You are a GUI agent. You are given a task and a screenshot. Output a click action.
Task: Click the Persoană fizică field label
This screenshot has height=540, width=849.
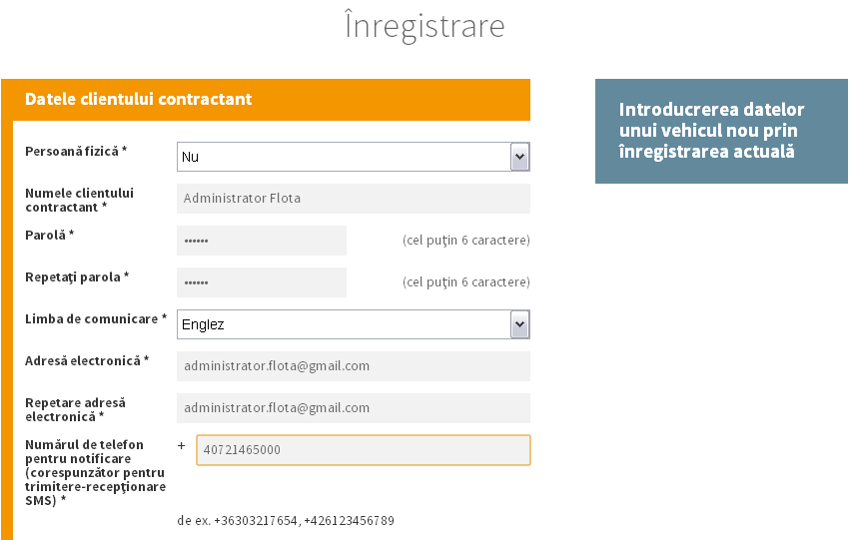(x=76, y=151)
